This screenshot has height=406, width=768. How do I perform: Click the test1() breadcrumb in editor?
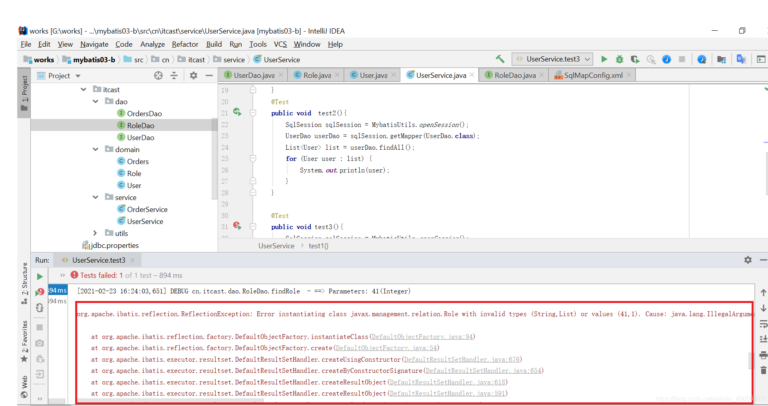pyautogui.click(x=318, y=246)
